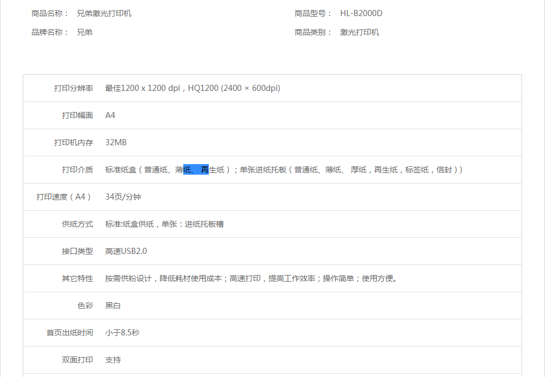Select the product name 兄弟激光打印机

tap(104, 14)
